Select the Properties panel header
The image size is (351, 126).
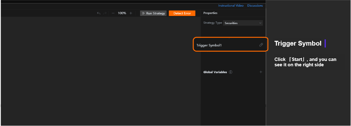(210, 13)
